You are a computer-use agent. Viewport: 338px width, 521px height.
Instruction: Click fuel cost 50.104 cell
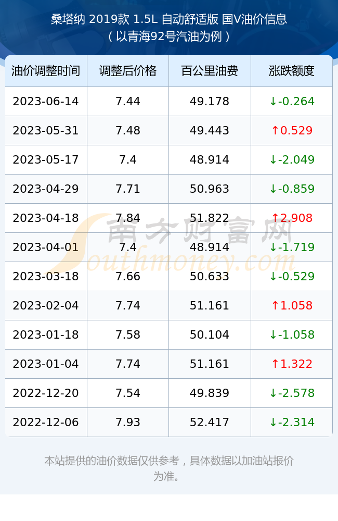210,334
